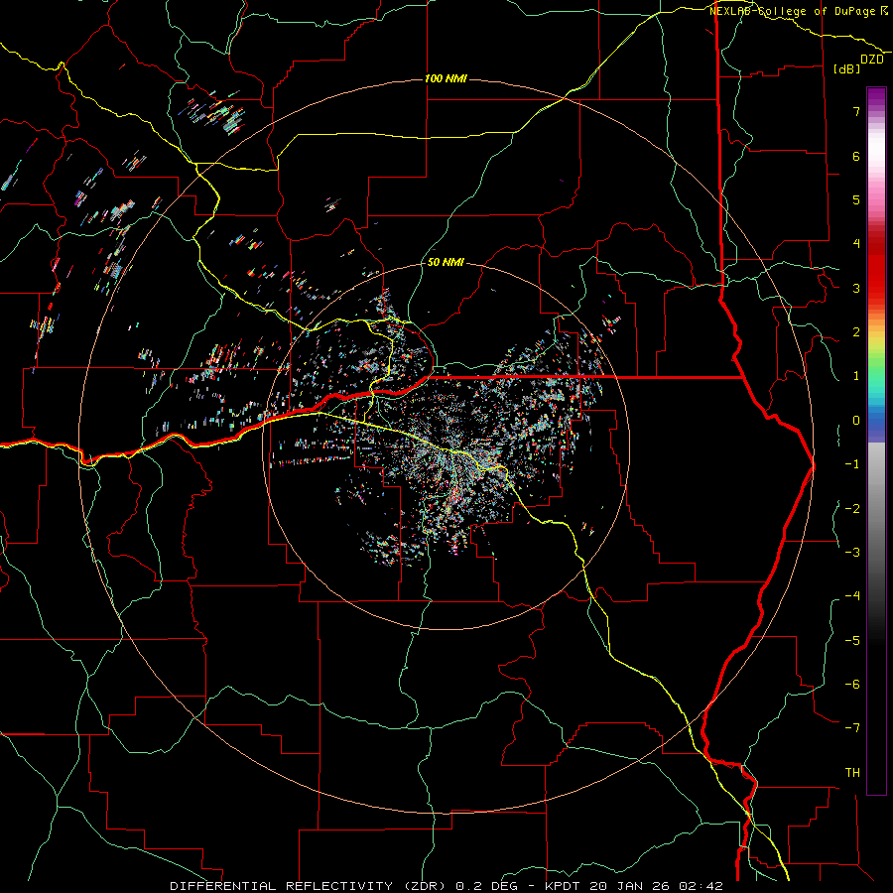Image resolution: width=893 pixels, height=893 pixels.
Task: Click the "3" tick label on the scale
Action: [x=856, y=288]
